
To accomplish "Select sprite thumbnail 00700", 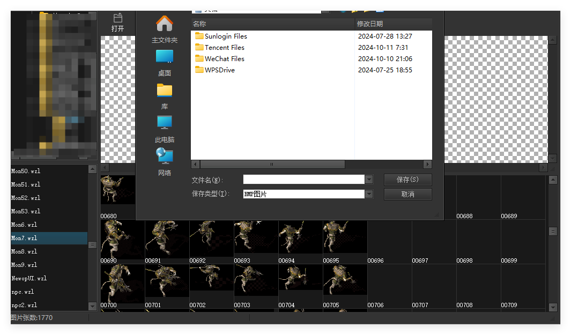I will [x=122, y=286].
